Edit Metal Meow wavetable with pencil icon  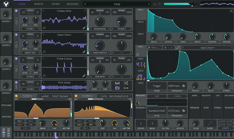84,52
